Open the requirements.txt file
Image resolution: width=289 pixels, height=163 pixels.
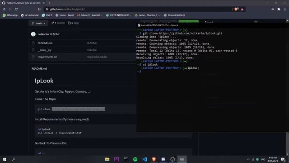pyautogui.click(x=47, y=57)
